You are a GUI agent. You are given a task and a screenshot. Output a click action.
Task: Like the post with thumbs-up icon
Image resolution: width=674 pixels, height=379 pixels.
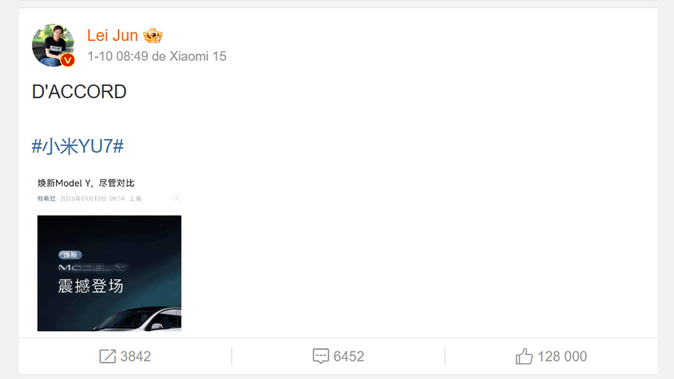pos(524,356)
